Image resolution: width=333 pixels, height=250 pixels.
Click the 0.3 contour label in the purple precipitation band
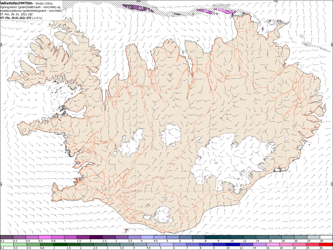tap(129, 7)
